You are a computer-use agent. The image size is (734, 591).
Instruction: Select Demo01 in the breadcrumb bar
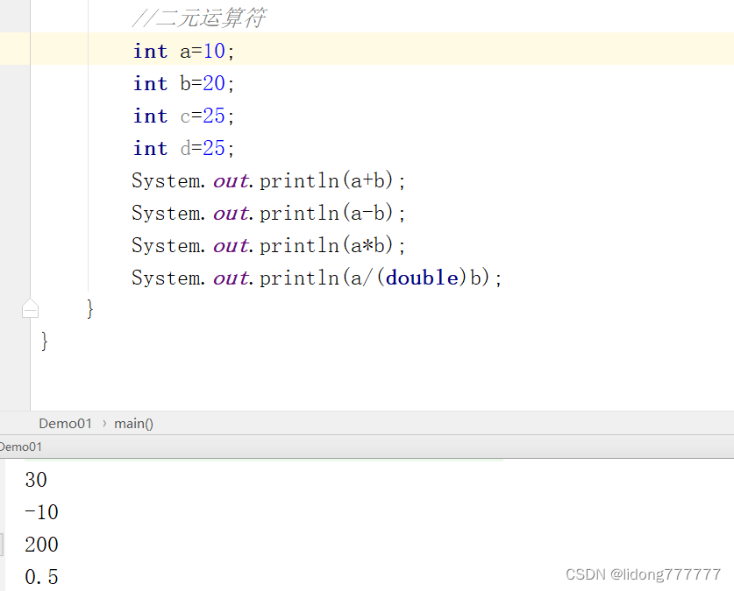(66, 423)
